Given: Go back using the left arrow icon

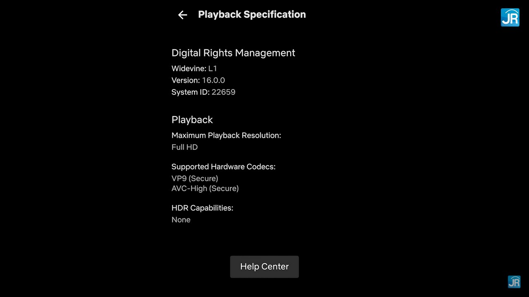Looking at the screenshot, I should (182, 15).
